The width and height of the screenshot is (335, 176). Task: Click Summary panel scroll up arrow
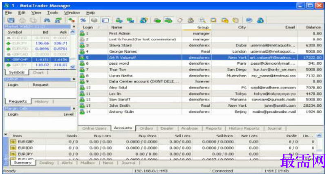[319, 136]
